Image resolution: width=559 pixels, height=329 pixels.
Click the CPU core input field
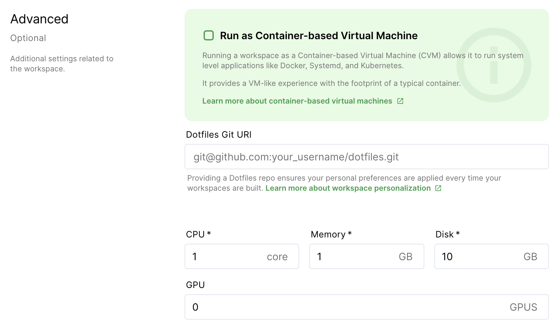[221, 256]
